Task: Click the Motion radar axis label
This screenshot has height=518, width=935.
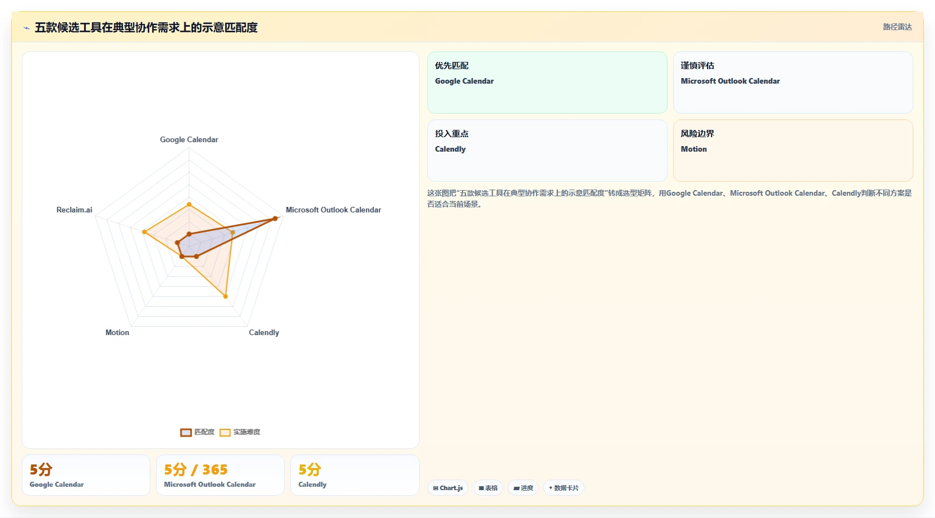Action: tap(118, 332)
